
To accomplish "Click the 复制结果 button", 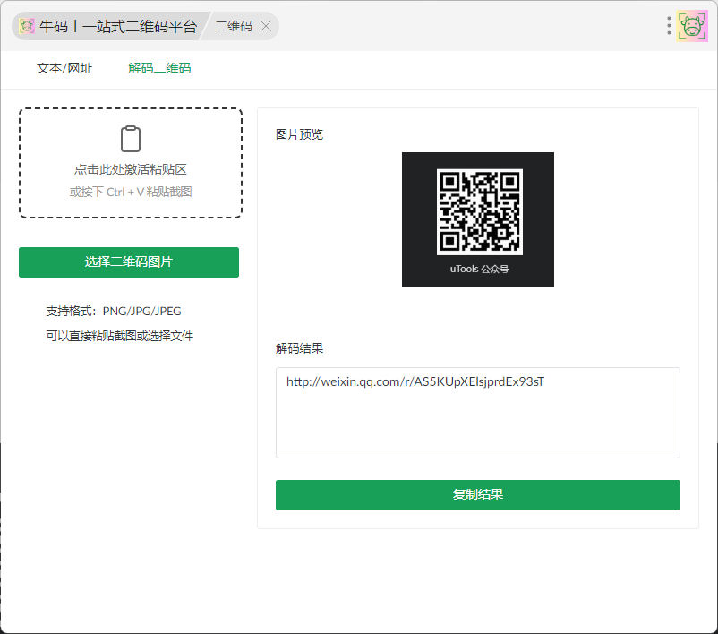I will tap(477, 494).
